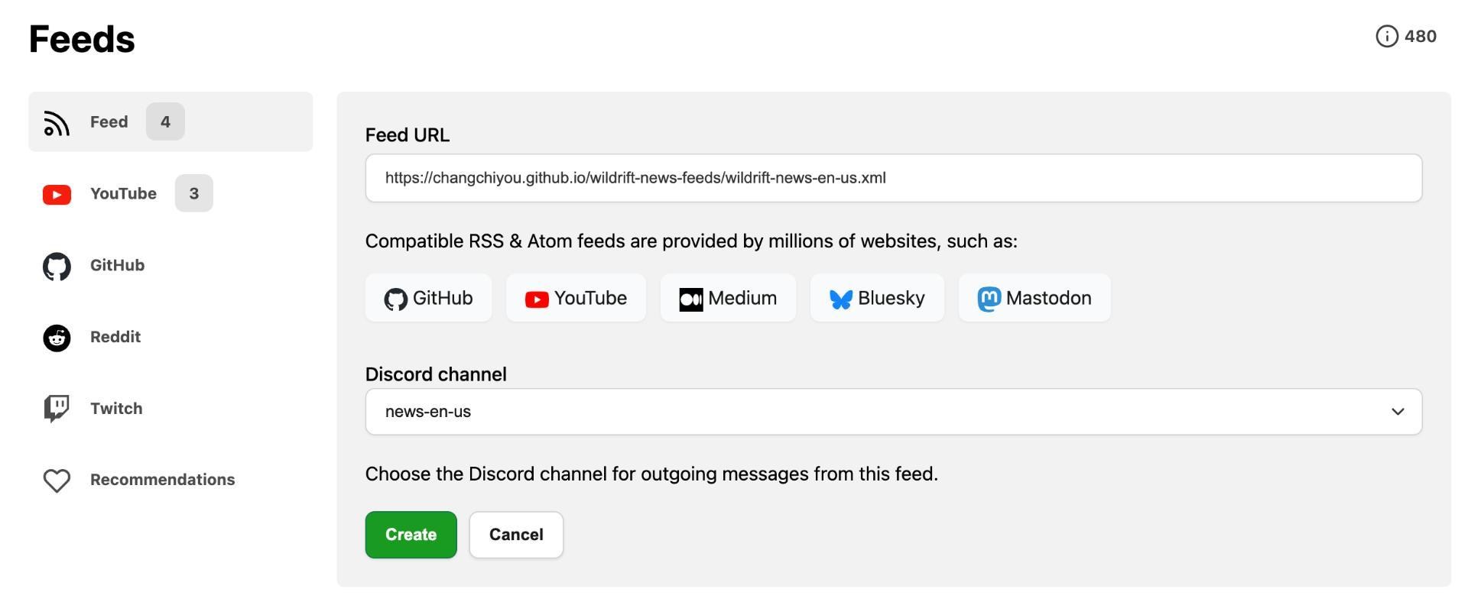Open the Feed tab in sidebar
Viewport: 1468px width, 605px height.
[109, 122]
